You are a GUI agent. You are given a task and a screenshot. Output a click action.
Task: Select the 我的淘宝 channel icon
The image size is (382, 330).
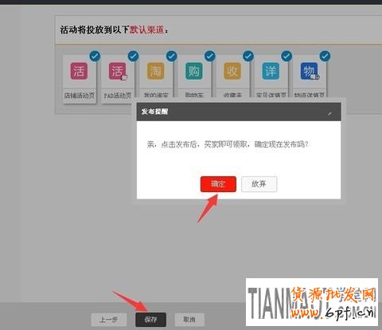[x=156, y=71]
